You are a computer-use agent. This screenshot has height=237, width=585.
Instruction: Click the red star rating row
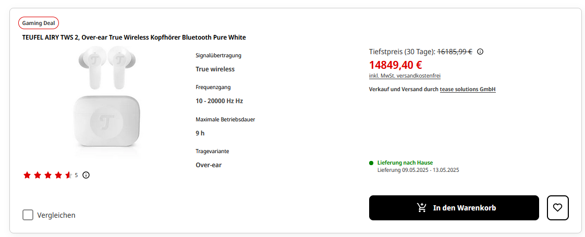[x=48, y=175]
